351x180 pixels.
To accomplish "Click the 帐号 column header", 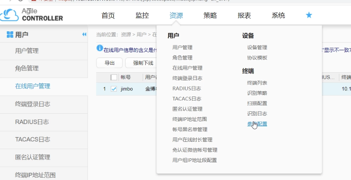I will [126, 78].
